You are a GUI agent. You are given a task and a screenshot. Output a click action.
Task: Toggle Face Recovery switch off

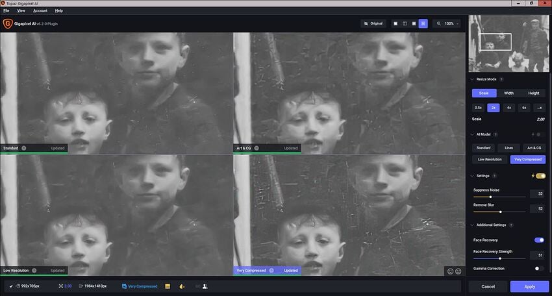click(x=539, y=240)
